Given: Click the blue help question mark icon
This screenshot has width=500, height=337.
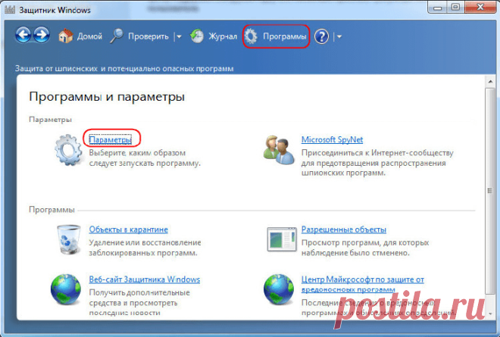Looking at the screenshot, I should click(321, 36).
